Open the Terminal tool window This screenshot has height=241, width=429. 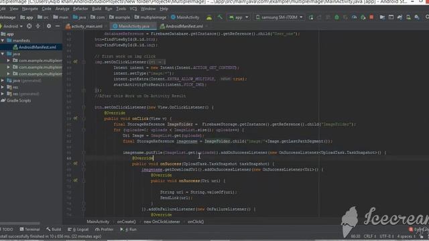pos(29,229)
